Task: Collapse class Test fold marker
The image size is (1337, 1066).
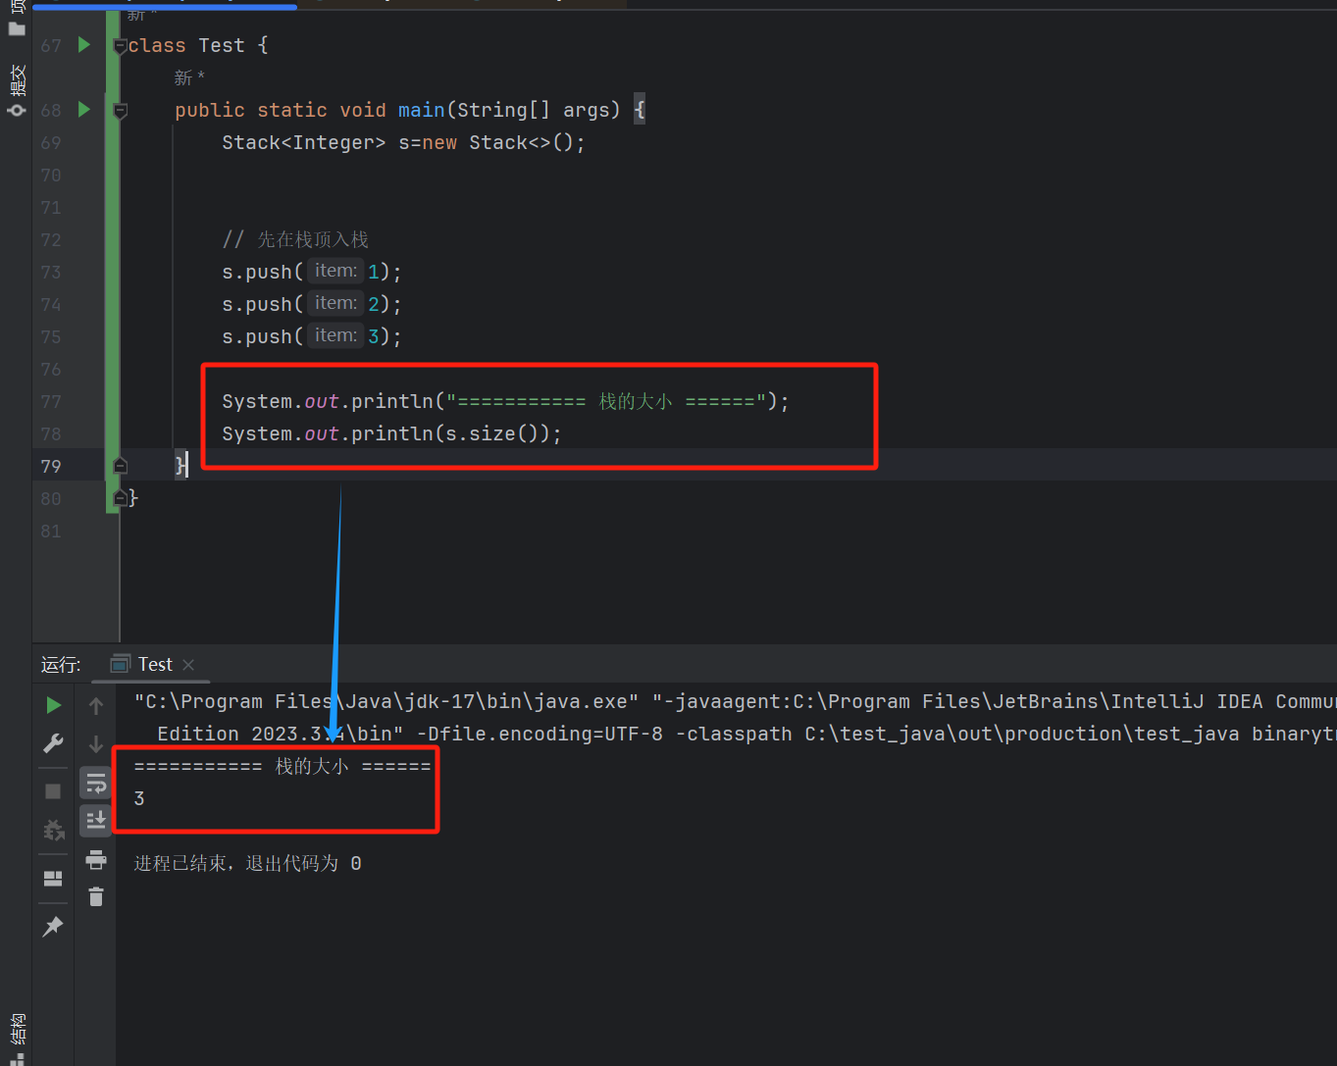Action: tap(120, 46)
